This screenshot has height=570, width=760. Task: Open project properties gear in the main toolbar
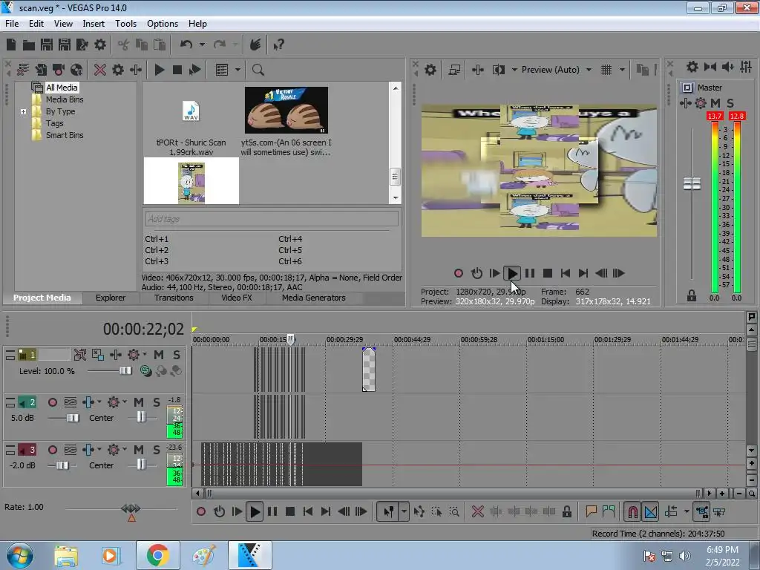pos(100,45)
